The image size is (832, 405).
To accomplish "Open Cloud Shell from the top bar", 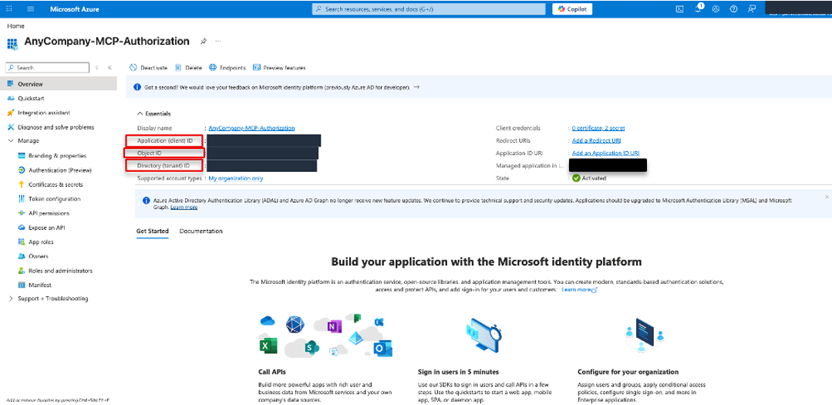I will 679,9.
